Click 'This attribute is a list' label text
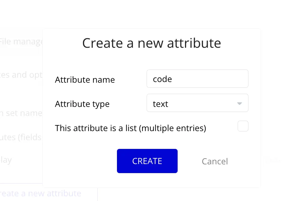This screenshot has width=302, height=201. pyautogui.click(x=130, y=128)
